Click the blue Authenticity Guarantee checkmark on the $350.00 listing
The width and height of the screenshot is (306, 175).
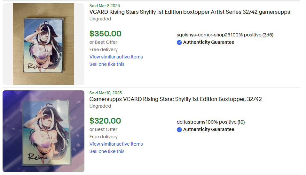coord(179,42)
